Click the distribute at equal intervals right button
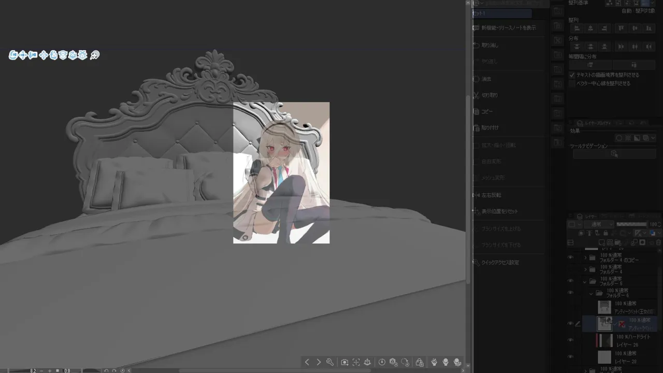Viewport: 663px width, 373px height. click(635, 65)
